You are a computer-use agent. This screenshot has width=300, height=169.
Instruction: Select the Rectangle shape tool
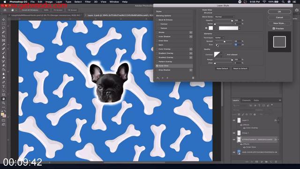(x=3, y=95)
